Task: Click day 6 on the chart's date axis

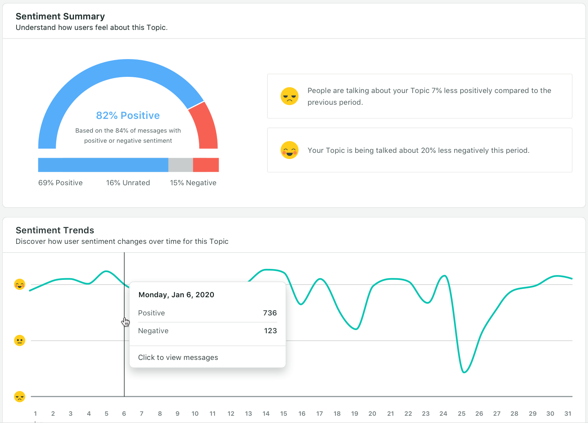Action: pyautogui.click(x=124, y=414)
